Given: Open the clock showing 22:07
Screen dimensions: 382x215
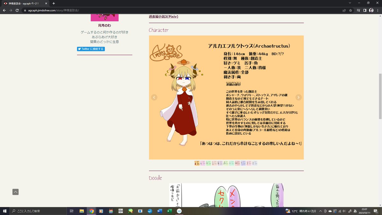Looking at the screenshot, I should tap(364, 211).
